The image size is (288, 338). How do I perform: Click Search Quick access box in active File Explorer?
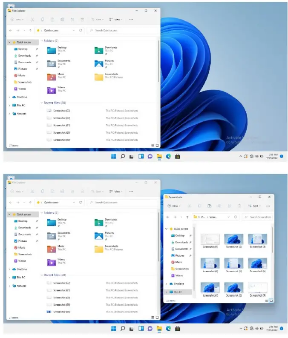(x=123, y=30)
